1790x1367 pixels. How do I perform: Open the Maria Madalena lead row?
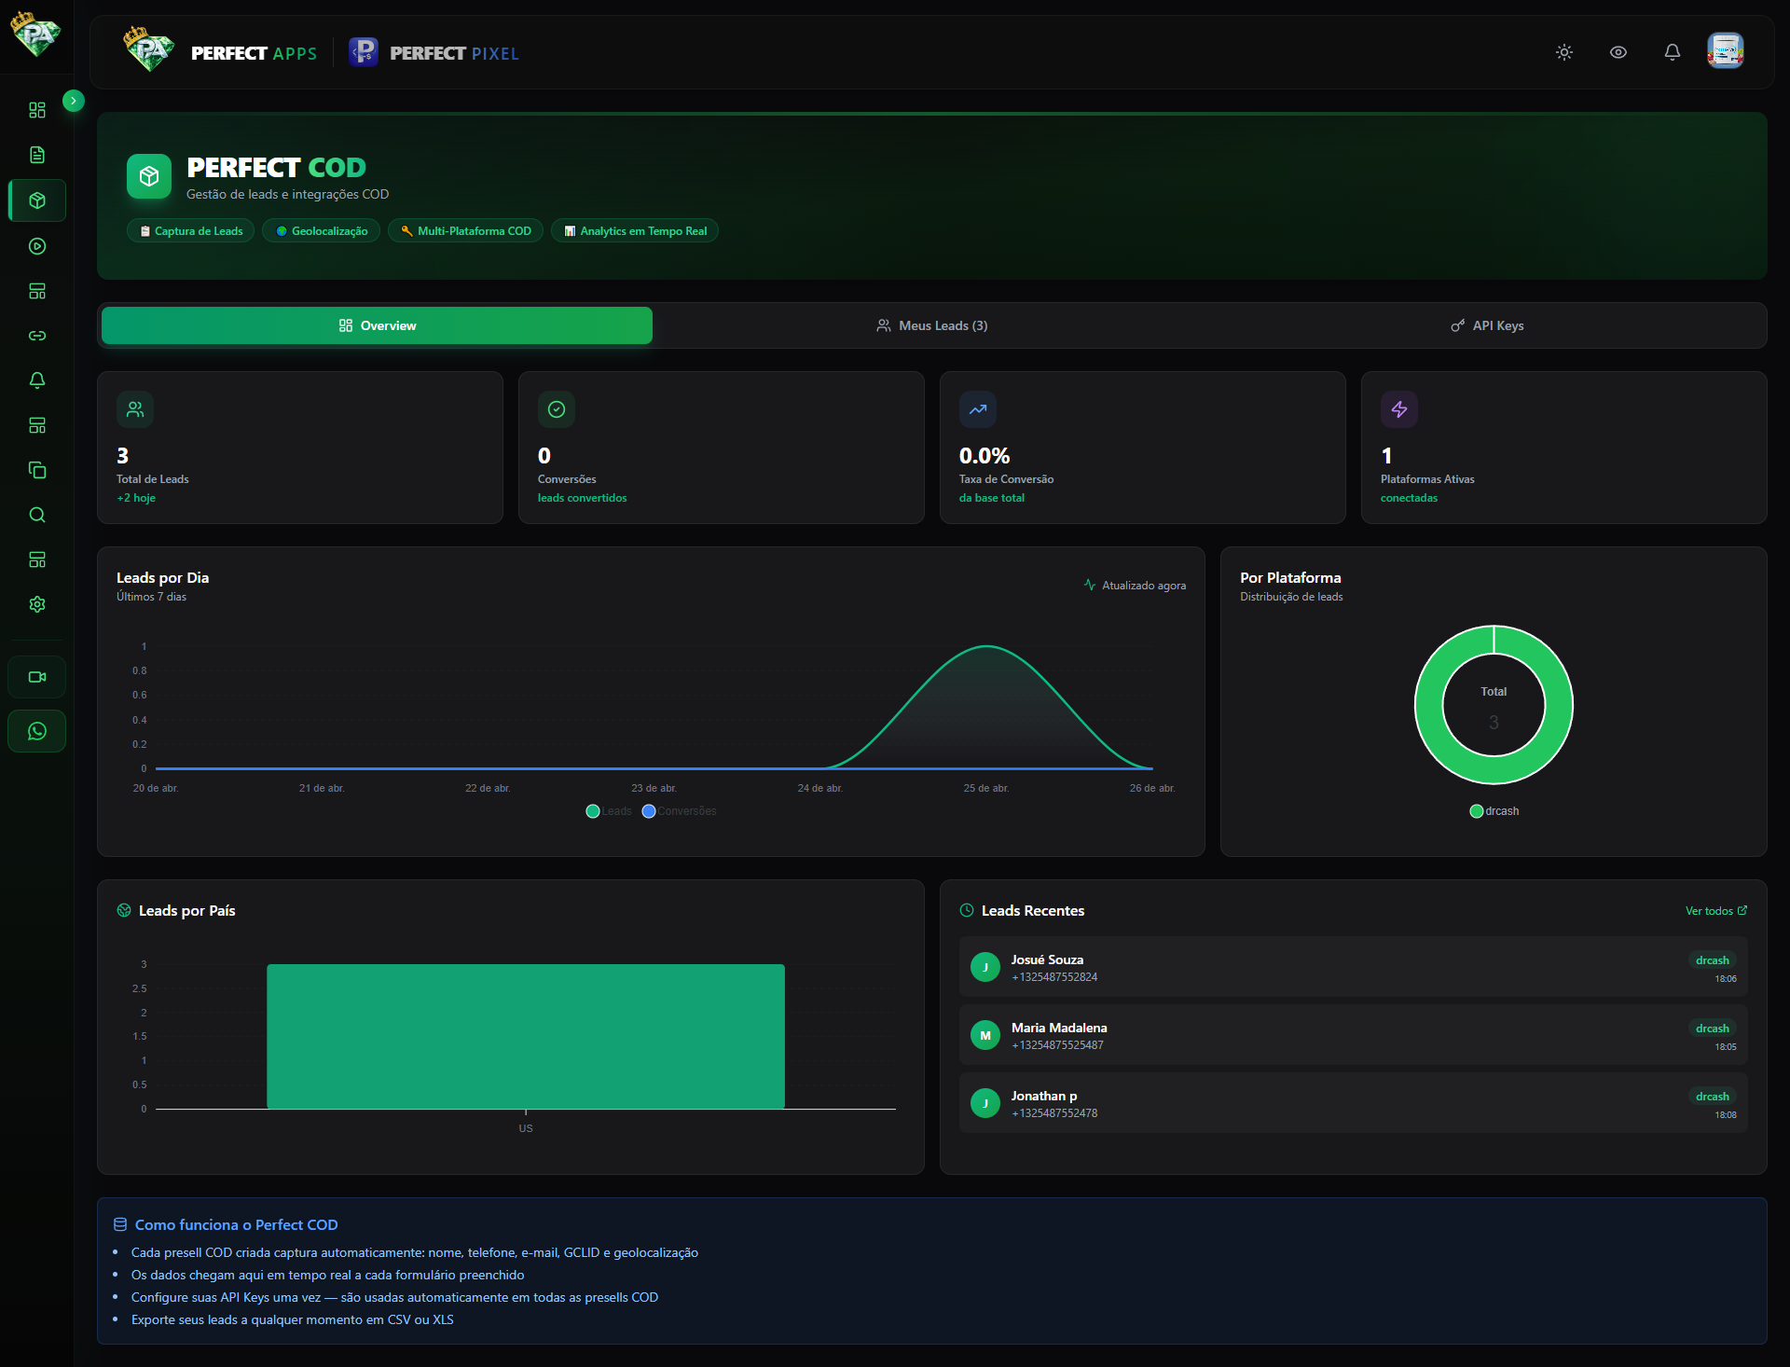point(1354,1035)
